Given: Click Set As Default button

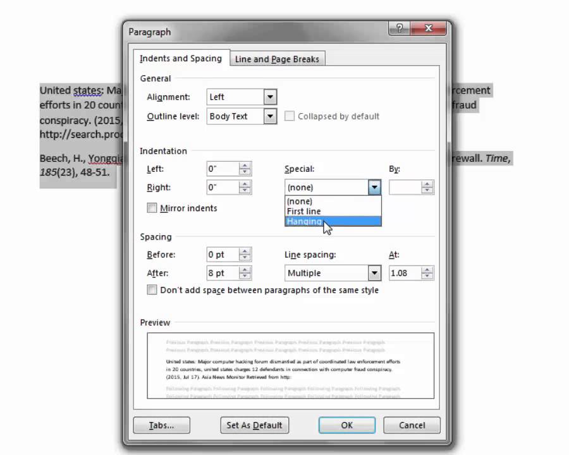Looking at the screenshot, I should (x=254, y=425).
